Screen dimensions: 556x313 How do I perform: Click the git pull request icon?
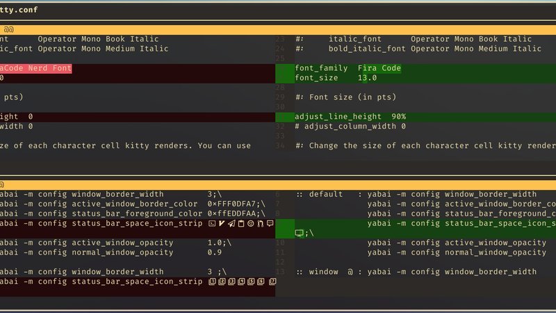point(260,223)
